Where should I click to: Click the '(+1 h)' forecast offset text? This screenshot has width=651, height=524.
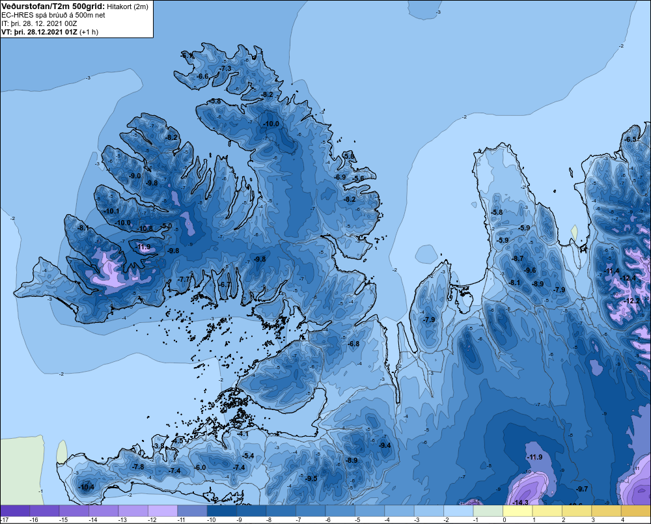(x=89, y=32)
